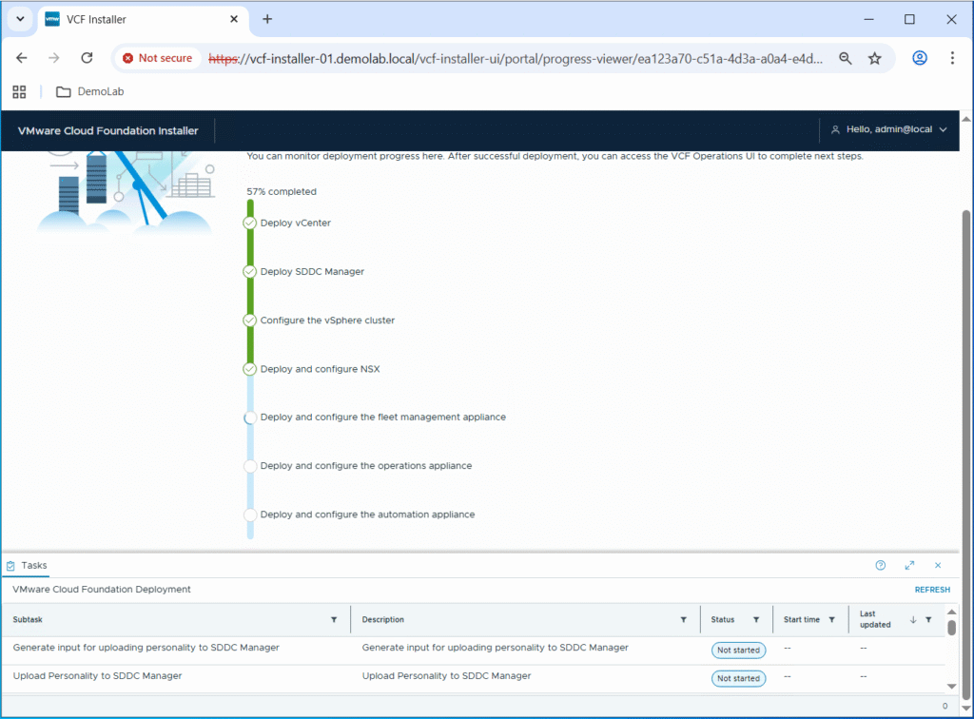Open the tab search dropdown arrow
The height and width of the screenshot is (719, 974).
[20, 19]
